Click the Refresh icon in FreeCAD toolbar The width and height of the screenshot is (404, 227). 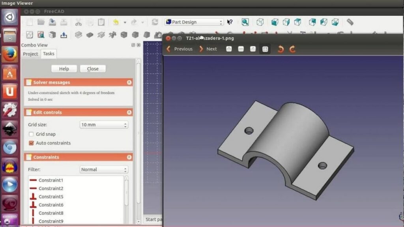pyautogui.click(x=155, y=22)
